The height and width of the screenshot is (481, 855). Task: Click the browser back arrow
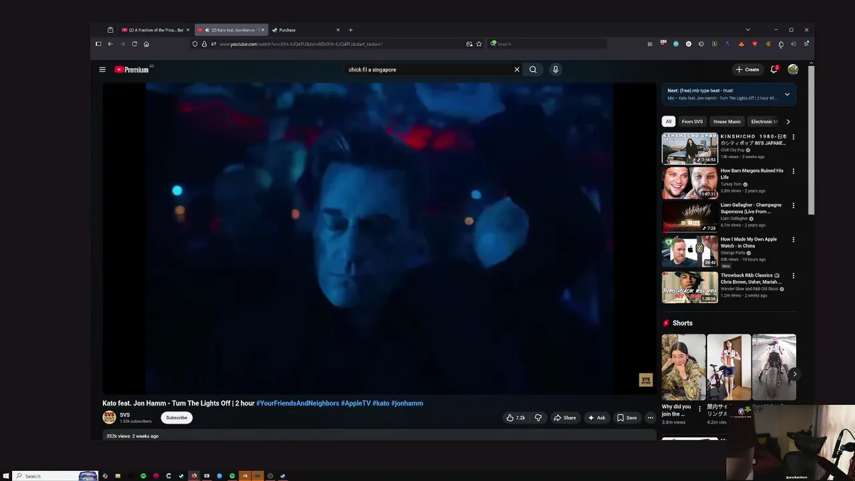pyautogui.click(x=110, y=44)
